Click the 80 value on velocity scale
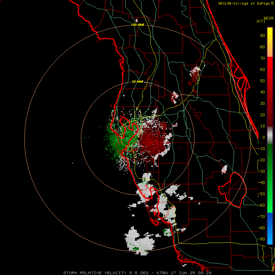The image size is (275, 275). [x=262, y=47]
